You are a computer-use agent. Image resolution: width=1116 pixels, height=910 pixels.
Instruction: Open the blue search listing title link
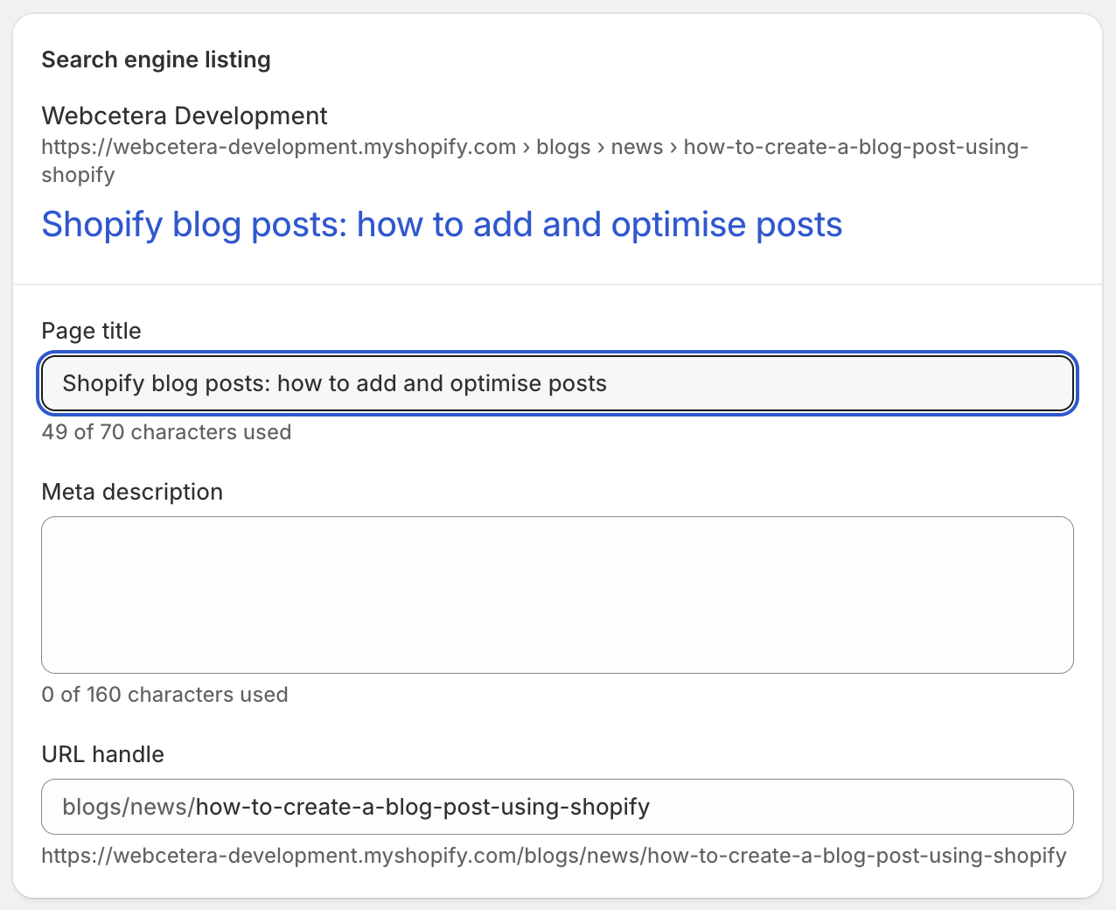(x=442, y=225)
